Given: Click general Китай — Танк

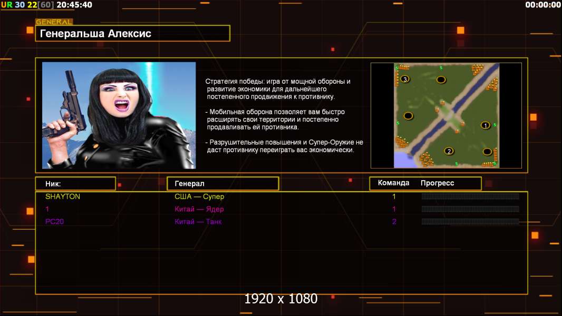Looking at the screenshot, I should coord(198,222).
